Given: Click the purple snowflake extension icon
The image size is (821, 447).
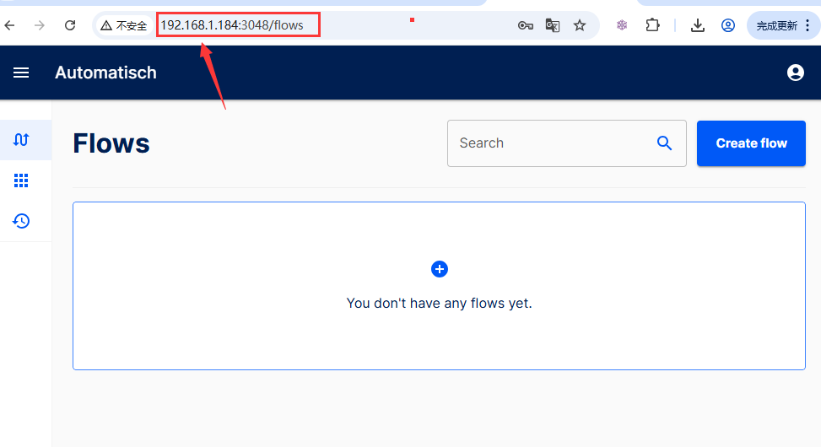Looking at the screenshot, I should click(622, 25).
